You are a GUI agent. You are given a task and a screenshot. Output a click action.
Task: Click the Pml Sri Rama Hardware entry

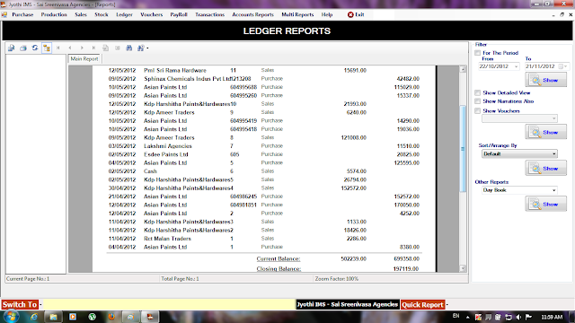pyautogui.click(x=175, y=70)
